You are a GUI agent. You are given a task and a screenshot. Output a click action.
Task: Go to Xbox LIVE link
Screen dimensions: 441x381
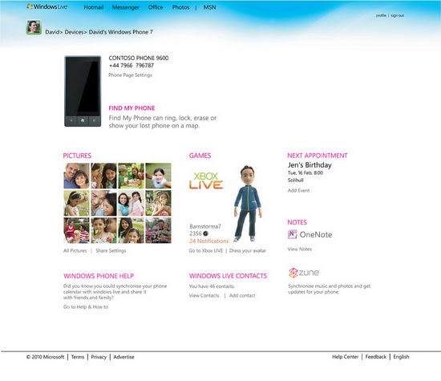tap(206, 251)
